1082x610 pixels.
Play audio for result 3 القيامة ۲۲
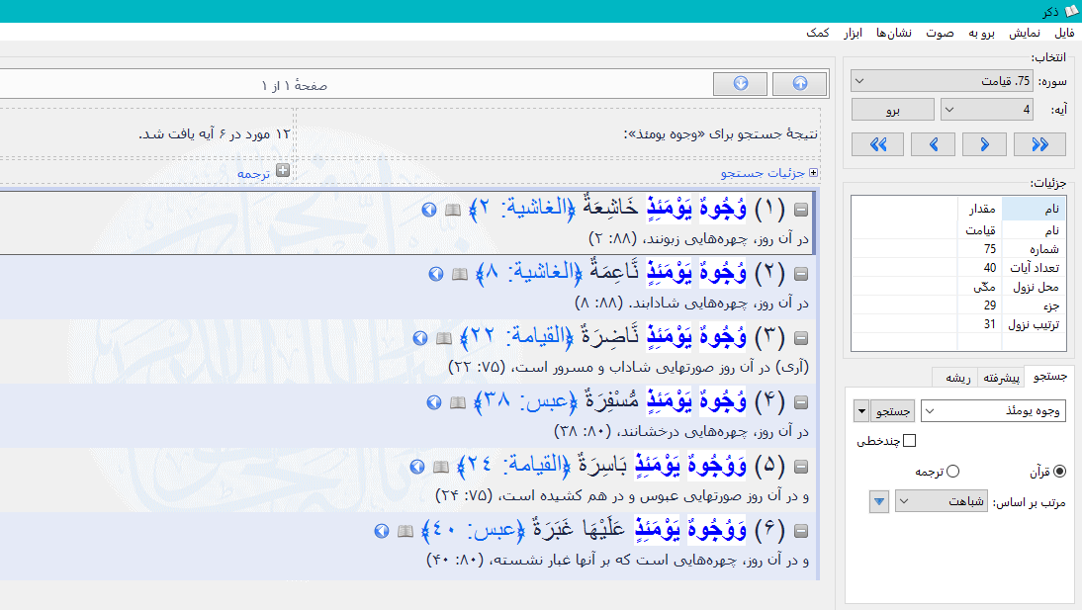click(420, 338)
